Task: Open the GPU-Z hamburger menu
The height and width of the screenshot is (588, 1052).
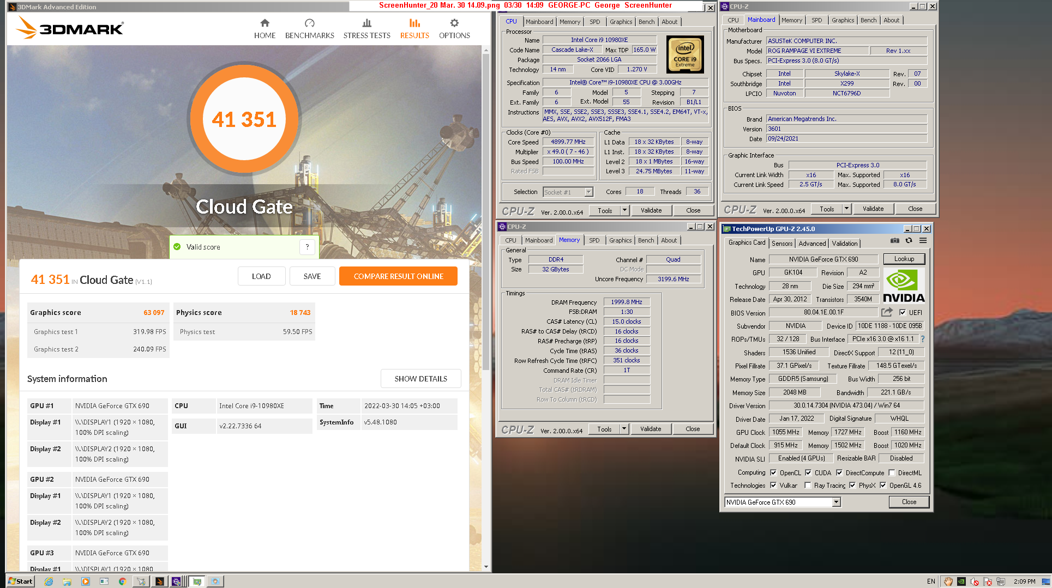Action: click(x=923, y=240)
